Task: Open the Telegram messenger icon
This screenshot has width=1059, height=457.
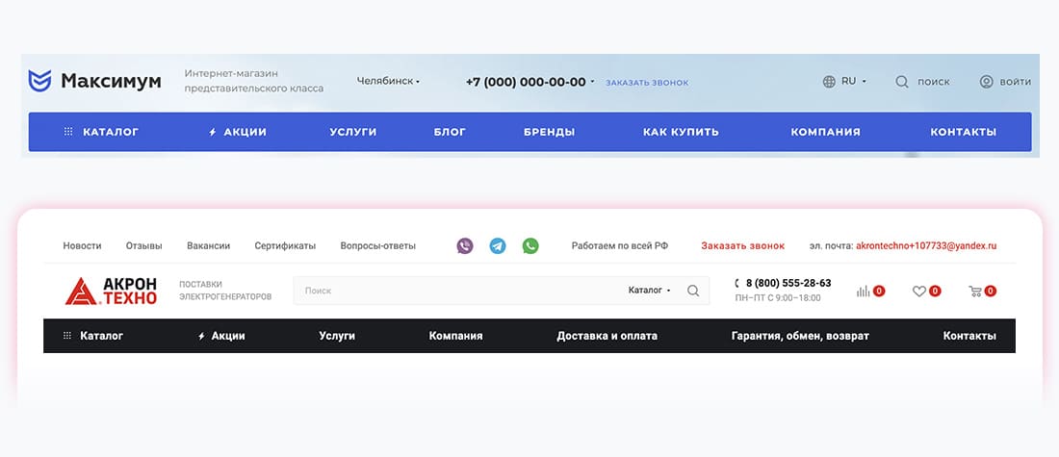Action: pyautogui.click(x=498, y=245)
